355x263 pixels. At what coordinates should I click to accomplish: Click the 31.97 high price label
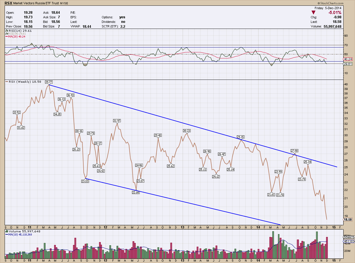[x=117, y=120]
